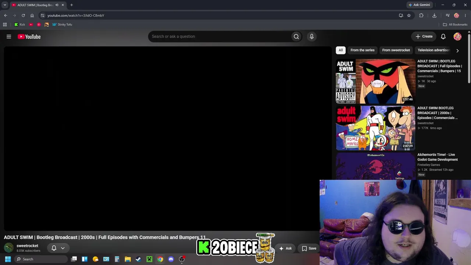Show Chrome downloads
Image resolution: width=471 pixels, height=265 pixels.
pyautogui.click(x=434, y=15)
